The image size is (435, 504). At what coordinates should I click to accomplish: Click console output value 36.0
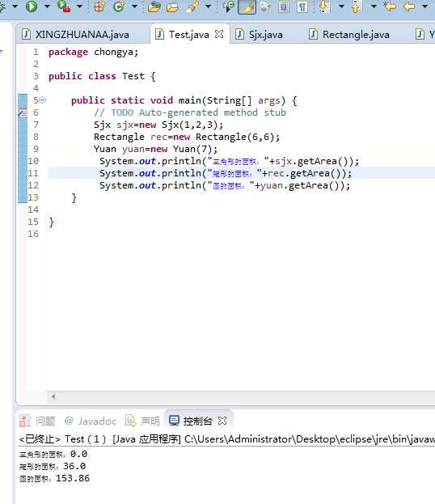[74, 466]
